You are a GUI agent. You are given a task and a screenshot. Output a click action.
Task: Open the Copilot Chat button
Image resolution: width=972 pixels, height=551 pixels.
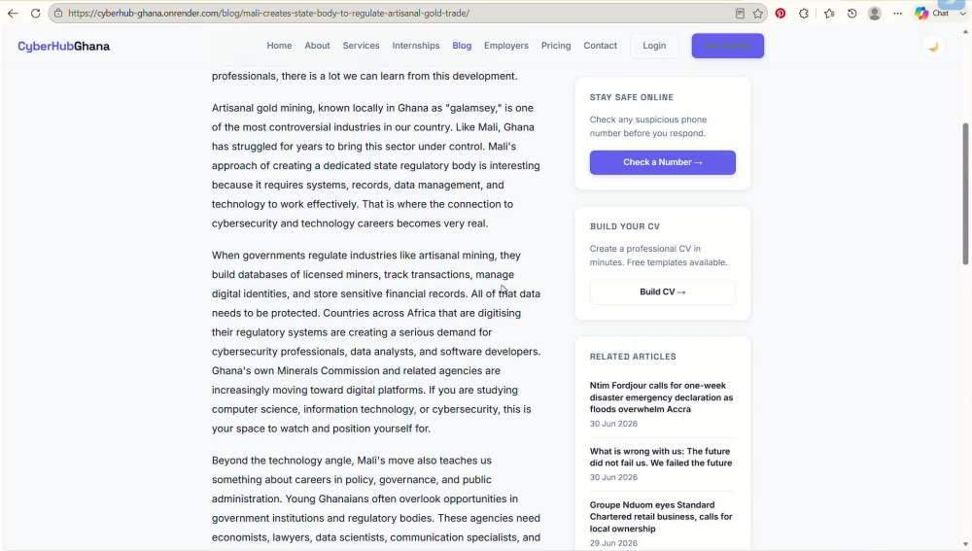point(932,13)
